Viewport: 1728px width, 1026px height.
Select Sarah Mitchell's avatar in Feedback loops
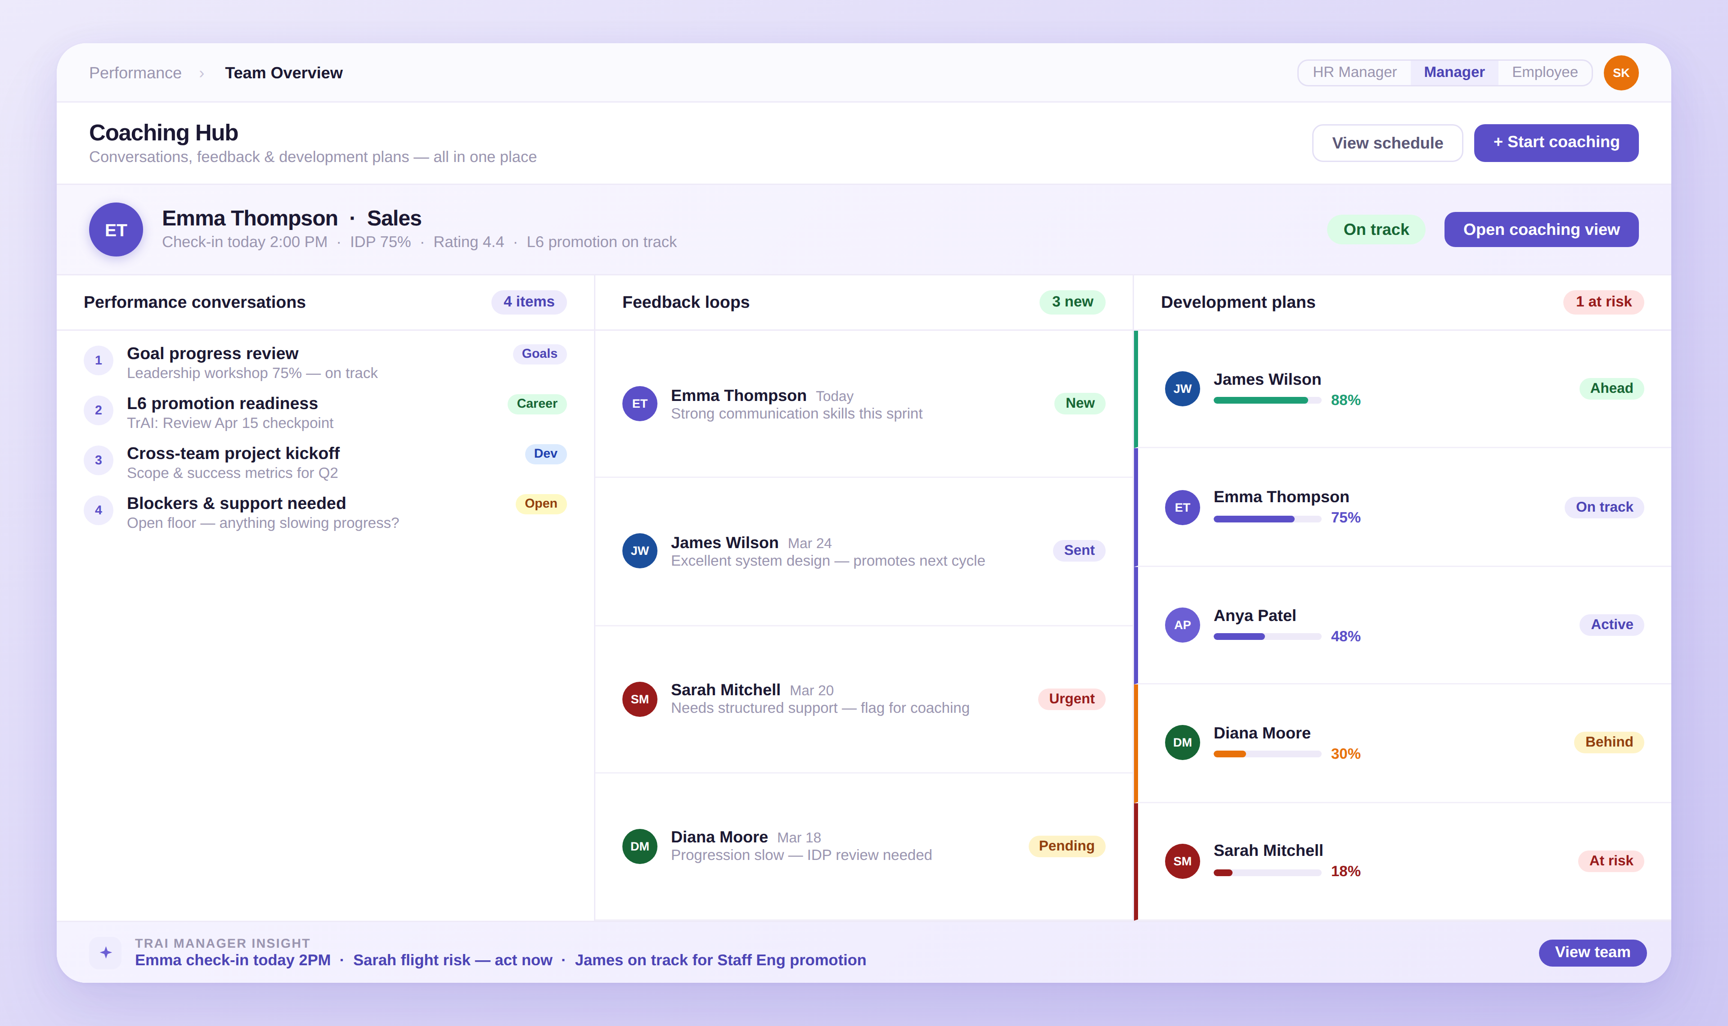coord(639,699)
